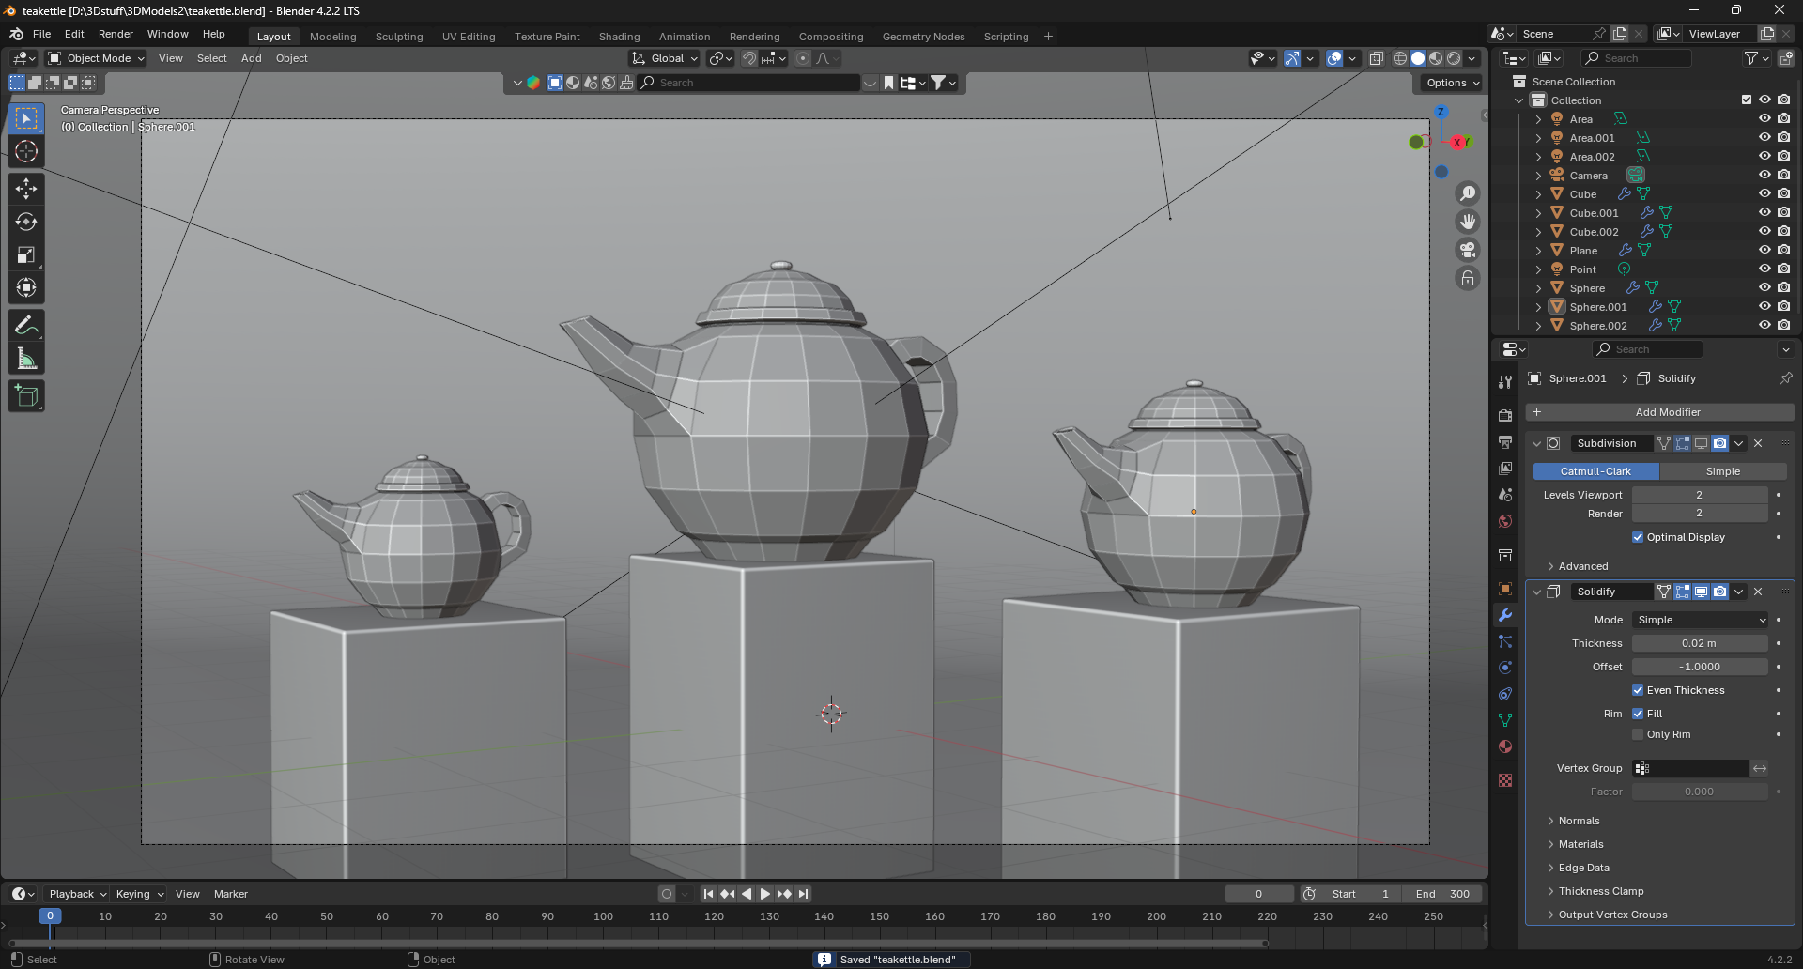
Task: Select Catmull-Clark subdivision type
Action: [1595, 471]
